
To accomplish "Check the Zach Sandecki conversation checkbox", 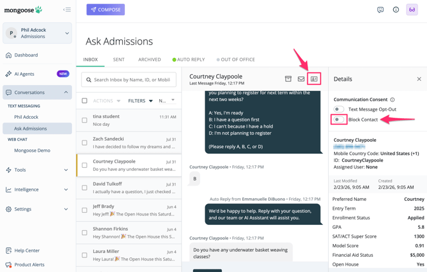I will pyautogui.click(x=85, y=143).
